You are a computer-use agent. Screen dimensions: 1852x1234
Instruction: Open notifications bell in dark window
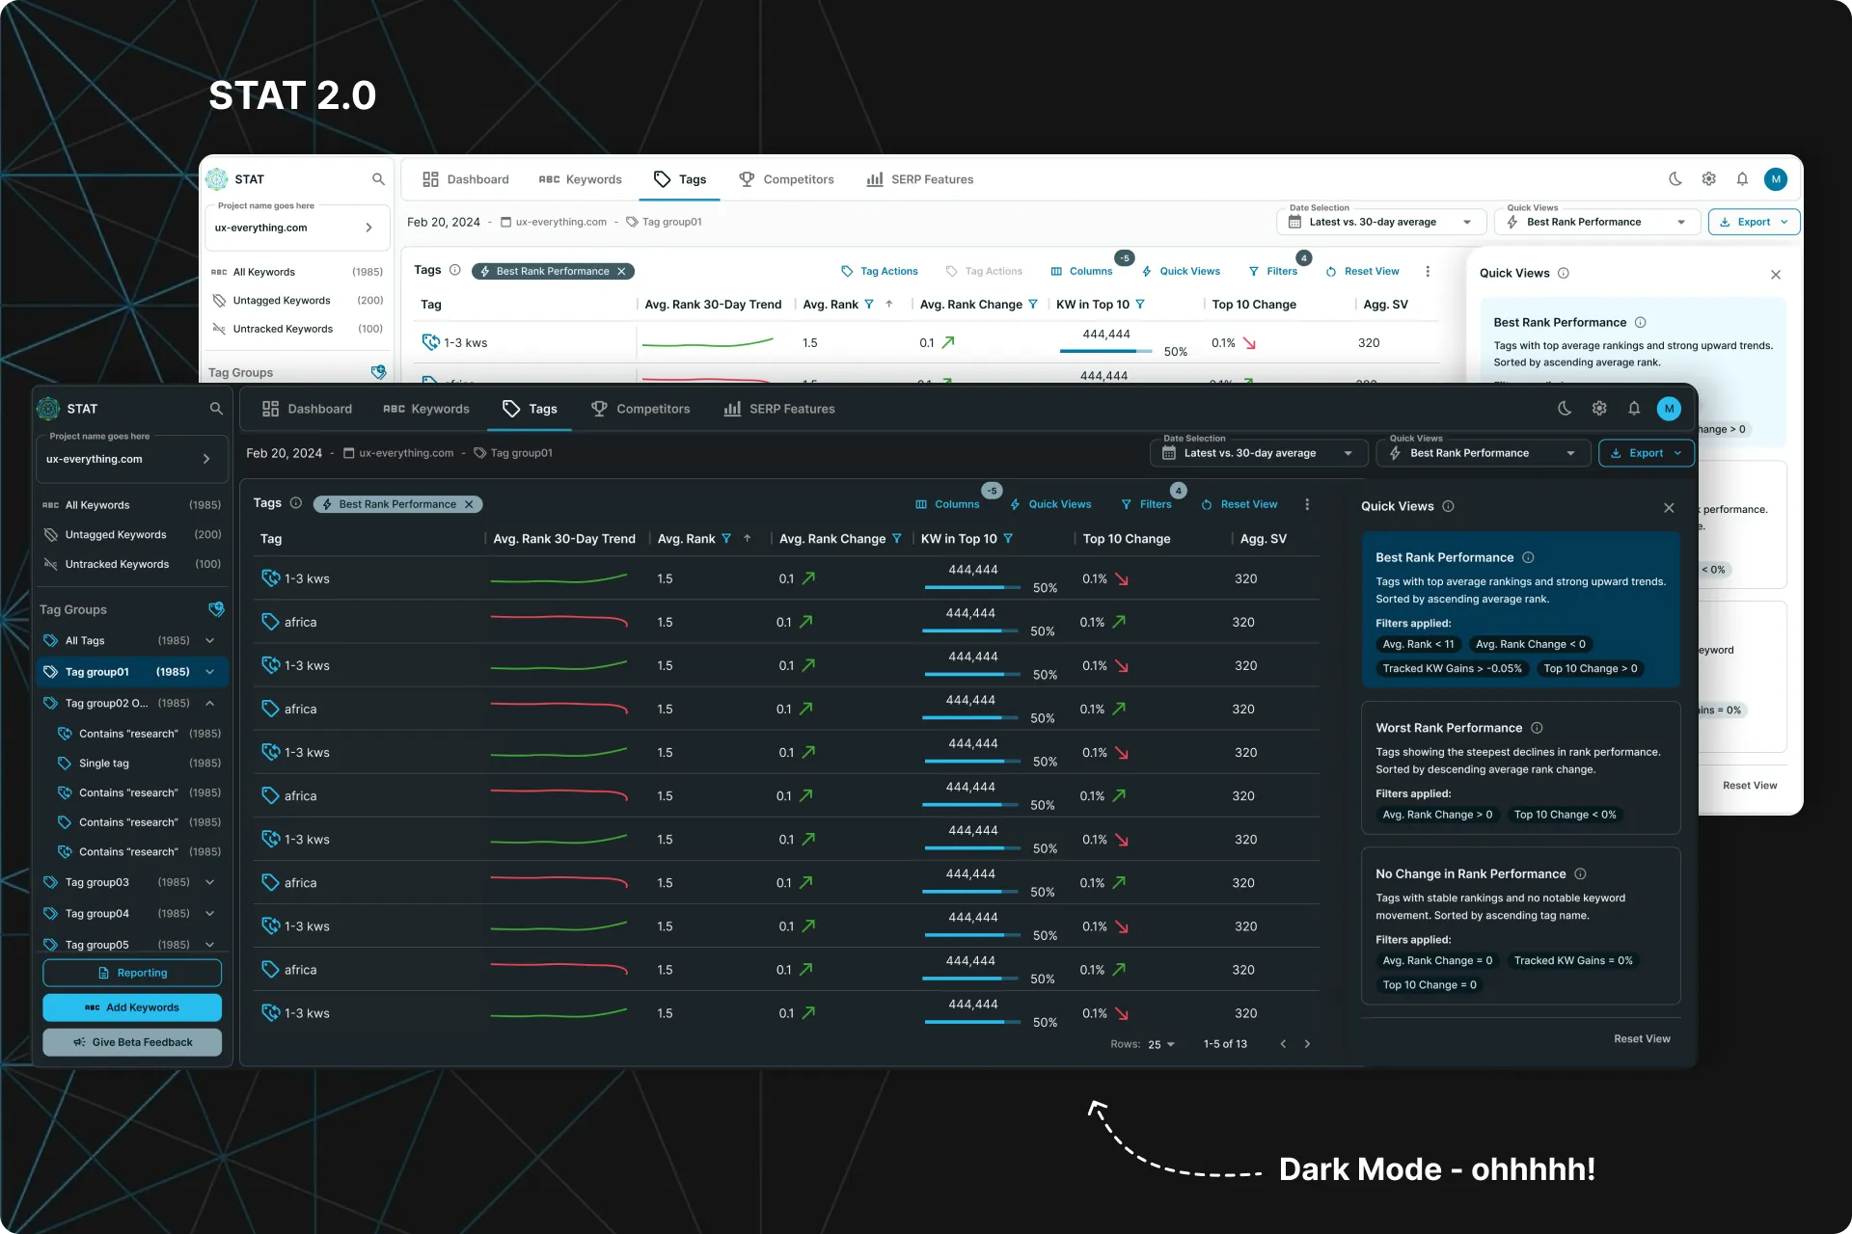1634,409
